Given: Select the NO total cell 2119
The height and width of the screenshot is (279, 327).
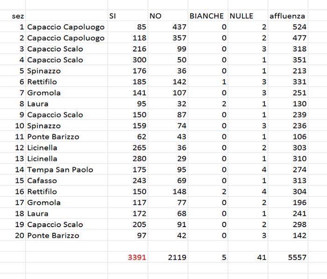Looking at the screenshot, I should (x=168, y=257).
